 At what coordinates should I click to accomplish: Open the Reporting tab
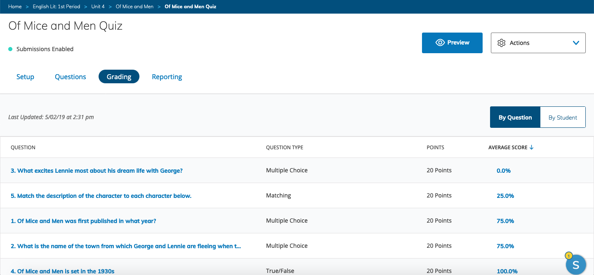click(x=167, y=77)
